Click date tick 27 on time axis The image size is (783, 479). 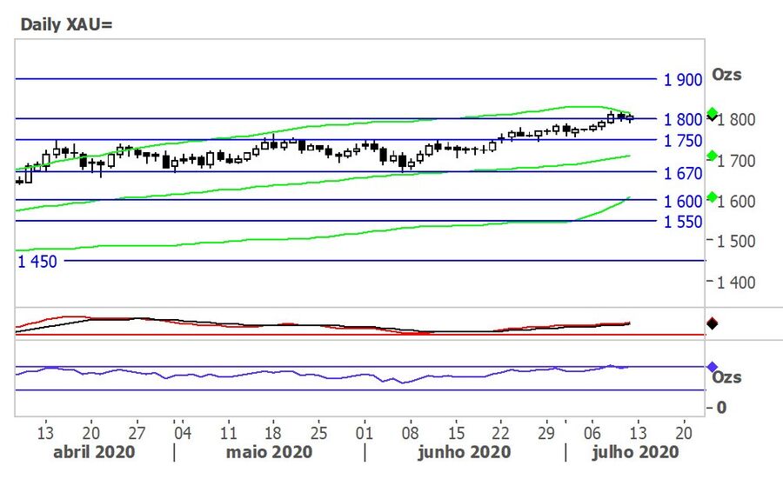point(137,433)
